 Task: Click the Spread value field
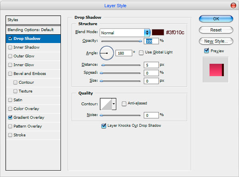[x=151, y=73]
